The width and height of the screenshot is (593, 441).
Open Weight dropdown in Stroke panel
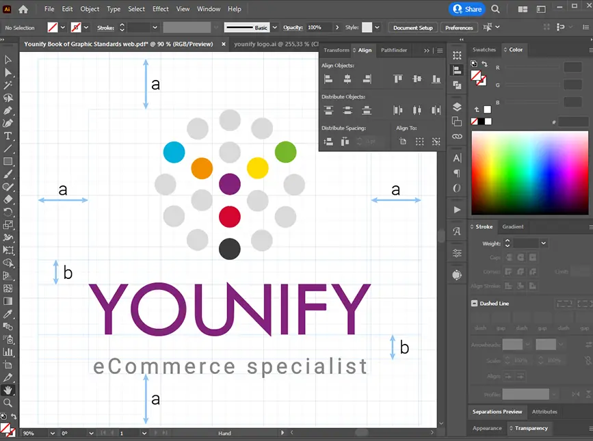point(544,243)
